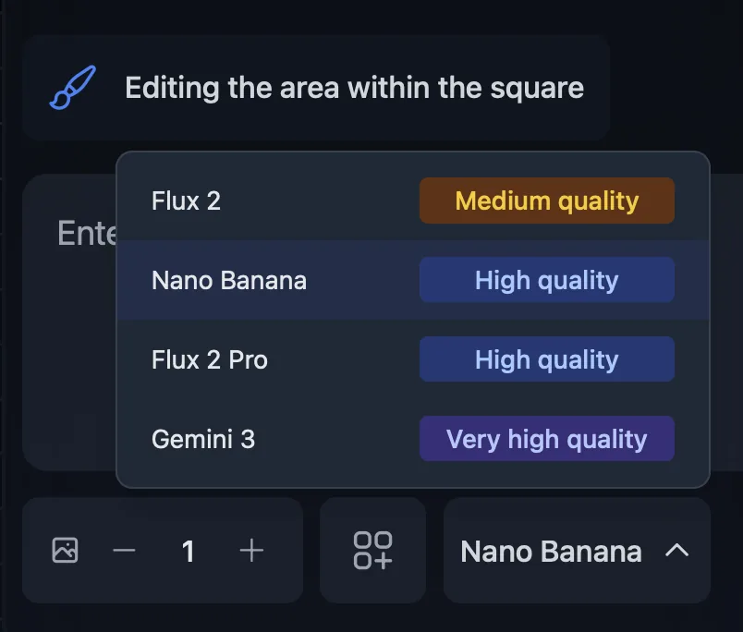Click the Editing the area within the square banner
The width and height of the screenshot is (743, 632).
click(x=316, y=88)
